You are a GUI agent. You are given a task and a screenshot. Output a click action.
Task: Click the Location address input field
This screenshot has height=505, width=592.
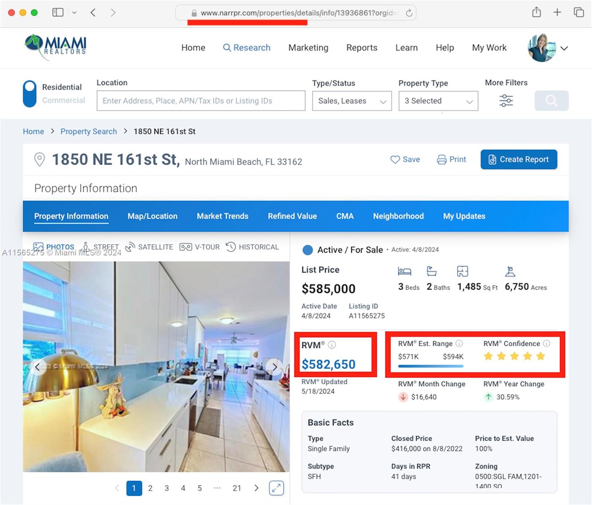point(201,101)
